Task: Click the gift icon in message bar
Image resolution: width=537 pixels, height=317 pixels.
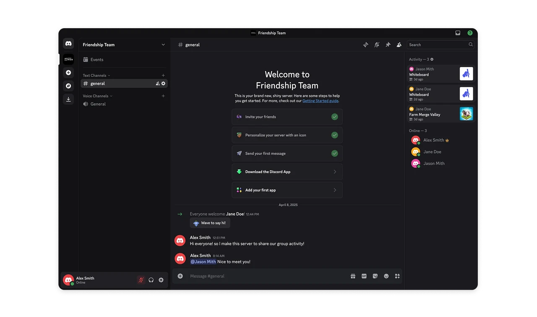Action: (x=353, y=276)
